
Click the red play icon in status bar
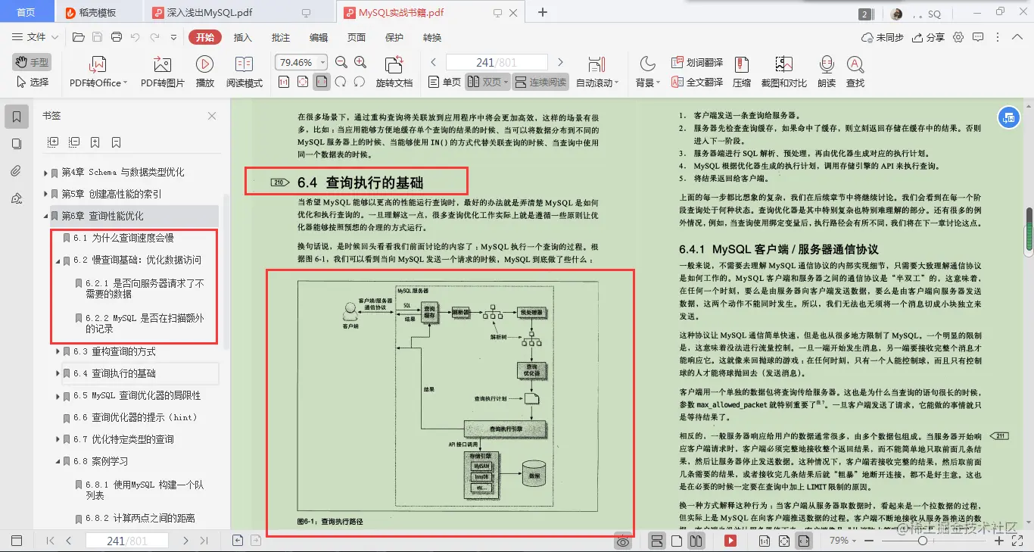point(730,541)
